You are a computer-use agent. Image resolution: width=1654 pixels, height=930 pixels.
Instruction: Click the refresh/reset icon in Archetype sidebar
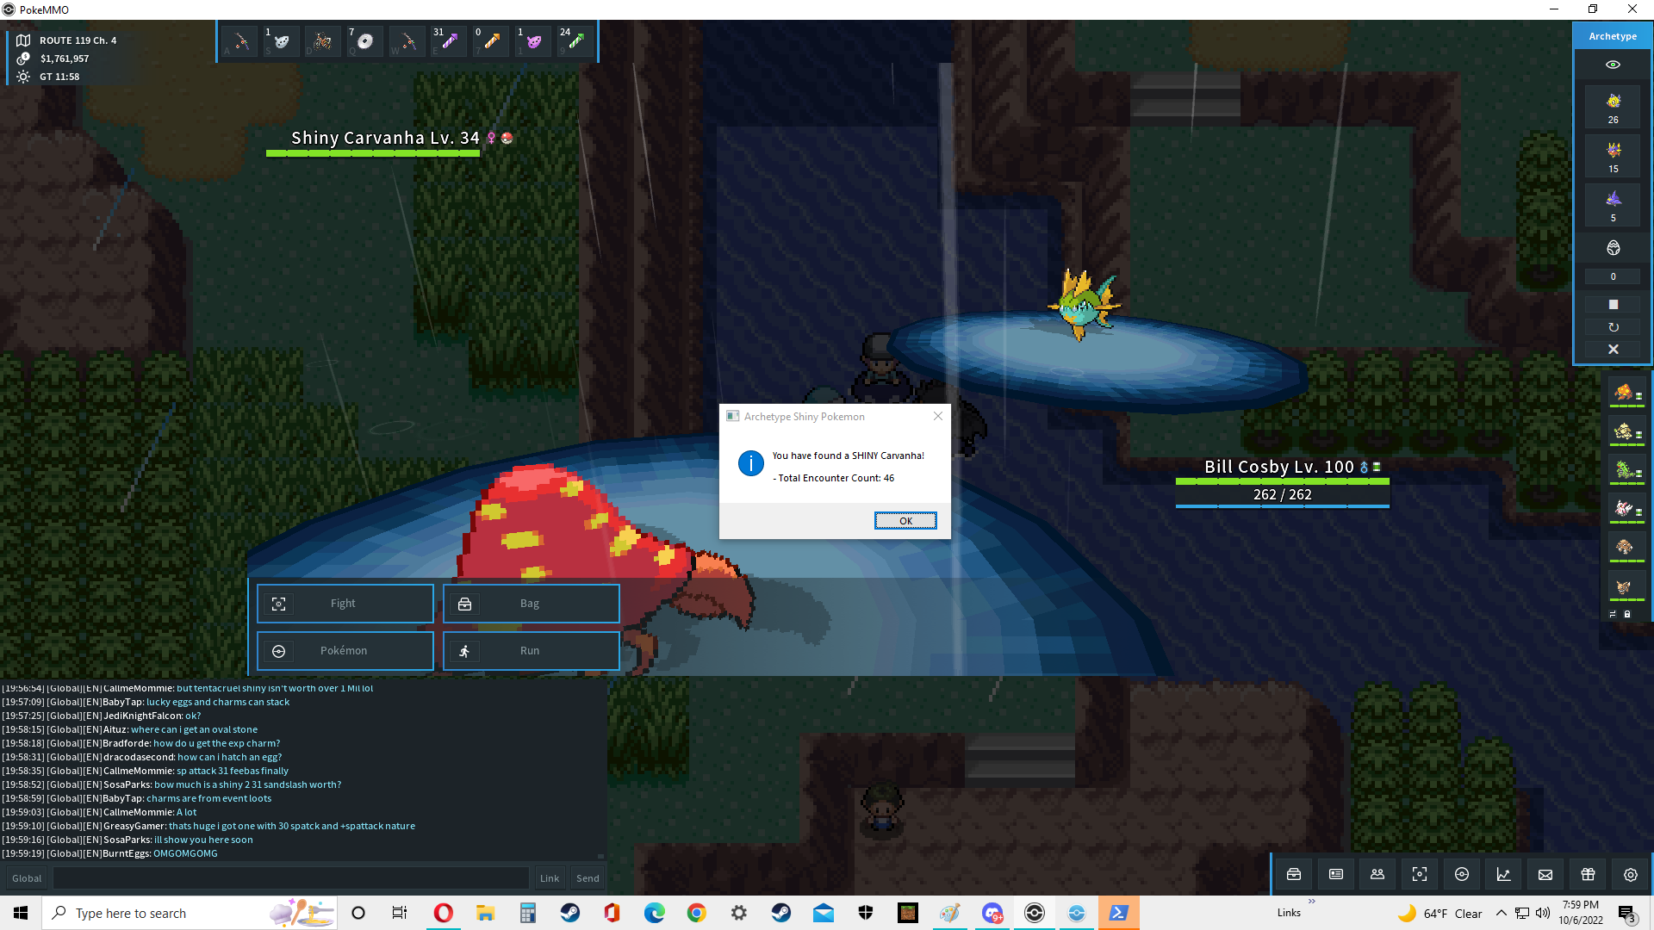pyautogui.click(x=1614, y=327)
